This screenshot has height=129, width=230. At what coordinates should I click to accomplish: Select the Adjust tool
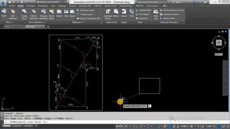[72, 13]
